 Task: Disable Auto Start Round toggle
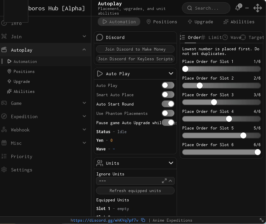168,104
